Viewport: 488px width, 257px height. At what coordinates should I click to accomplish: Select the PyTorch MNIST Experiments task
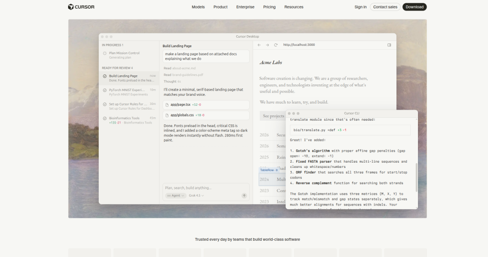pyautogui.click(x=129, y=92)
